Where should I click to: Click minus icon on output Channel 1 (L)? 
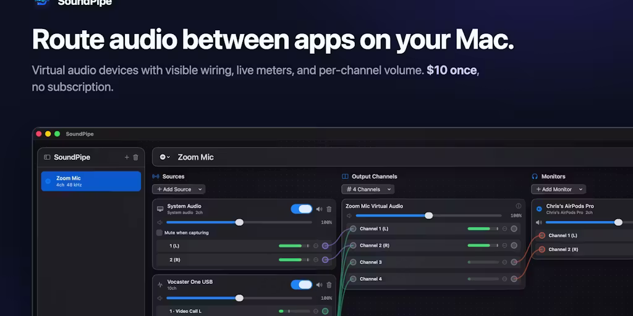tap(504, 229)
